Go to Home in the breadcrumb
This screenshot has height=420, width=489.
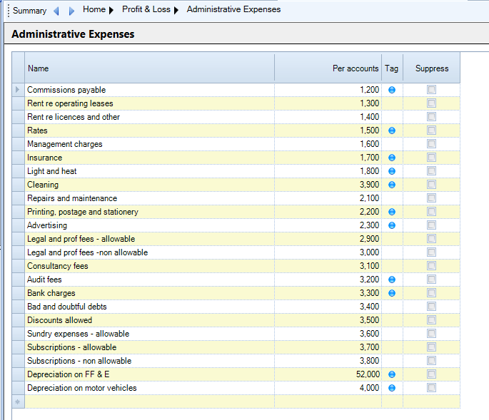pyautogui.click(x=94, y=10)
